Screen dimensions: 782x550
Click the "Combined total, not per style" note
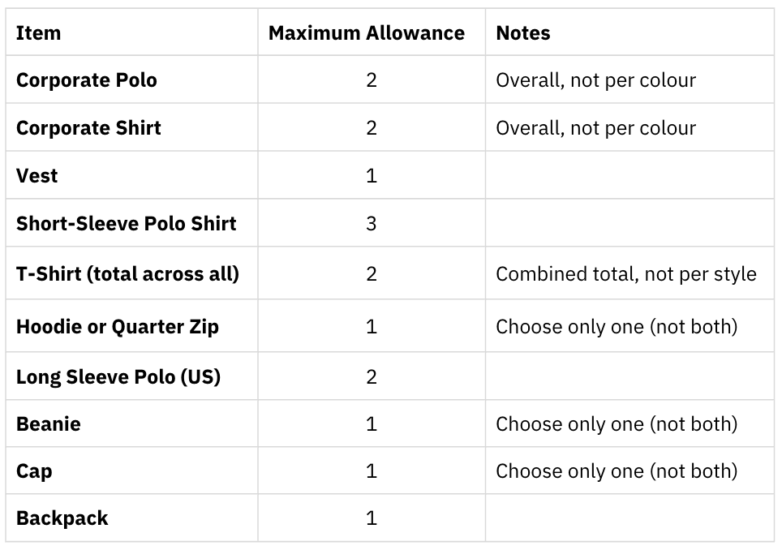[625, 273]
